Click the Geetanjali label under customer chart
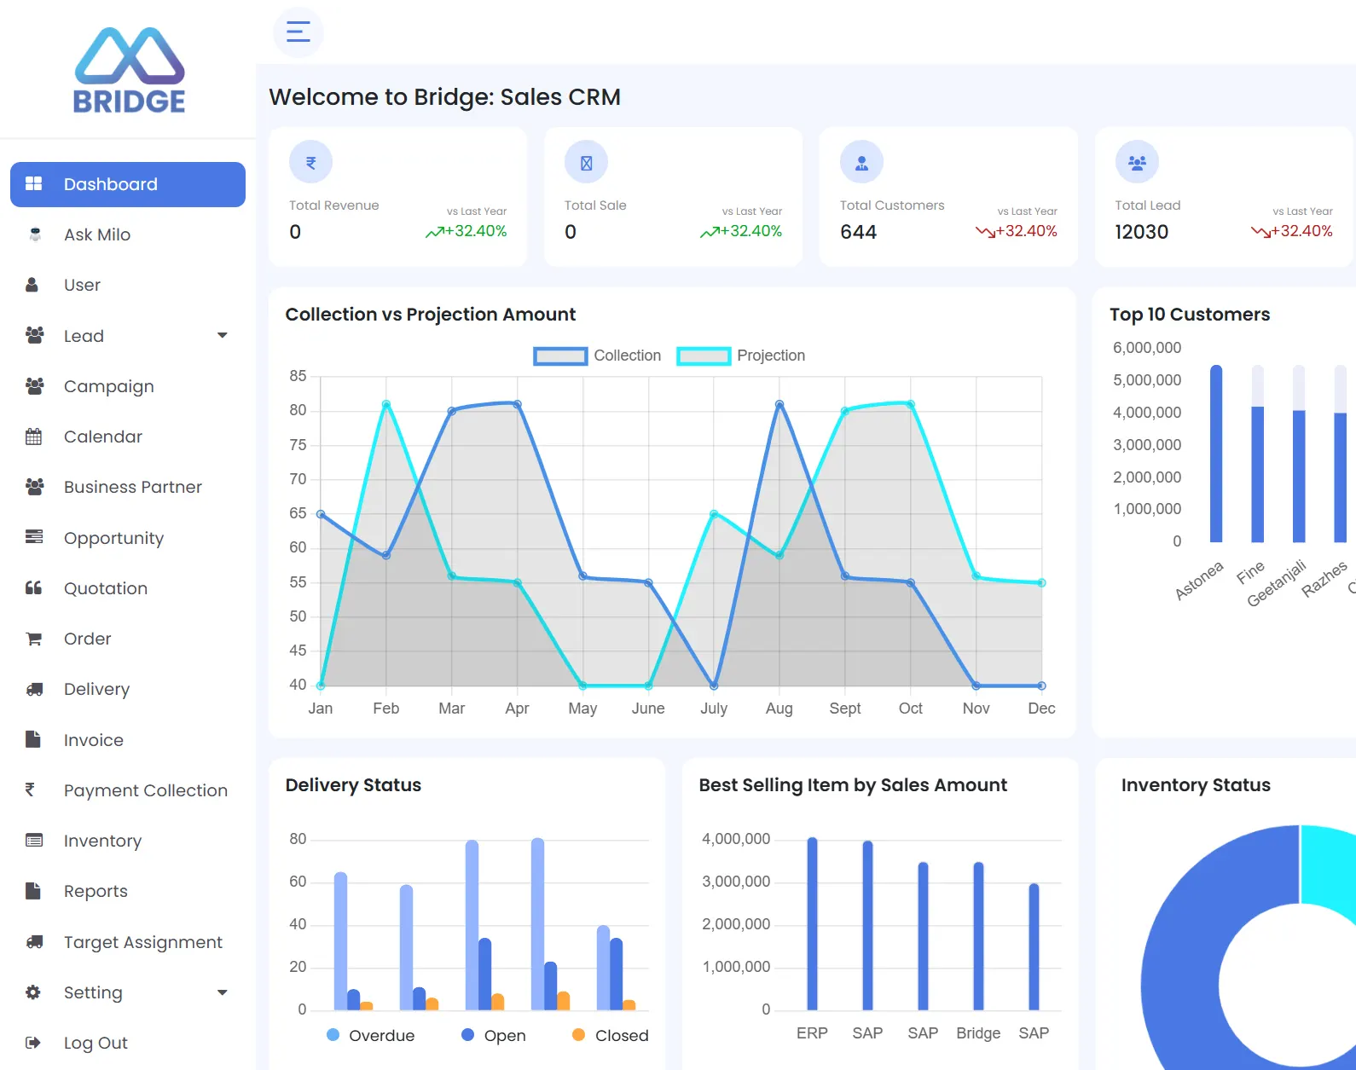This screenshot has width=1356, height=1070. [1277, 583]
